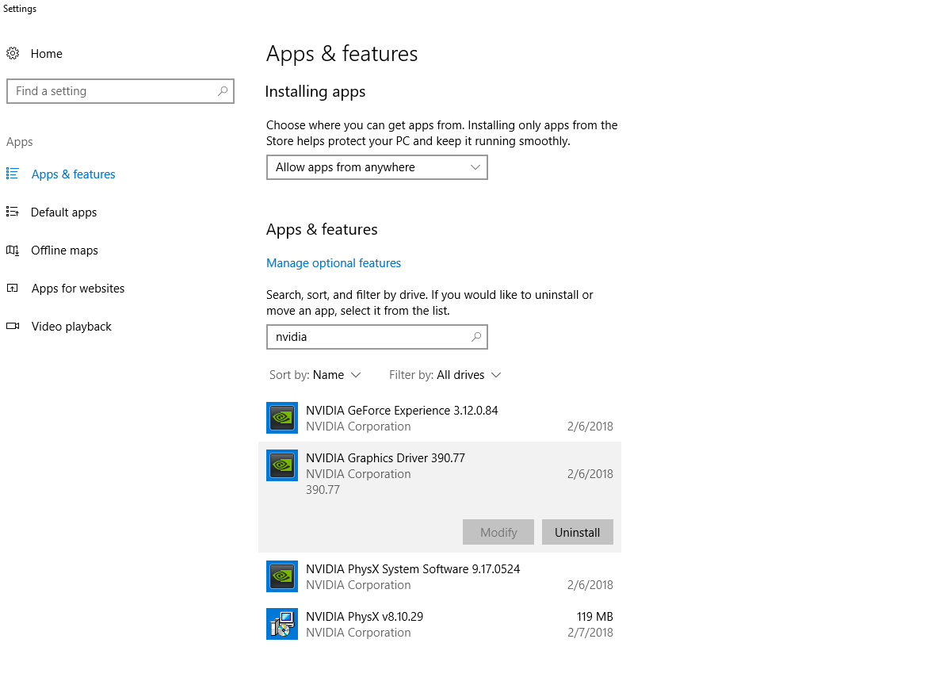The image size is (947, 681).
Task: Select NVIDIA PhysX System Software 9.17.0524 entry
Action: (440, 576)
